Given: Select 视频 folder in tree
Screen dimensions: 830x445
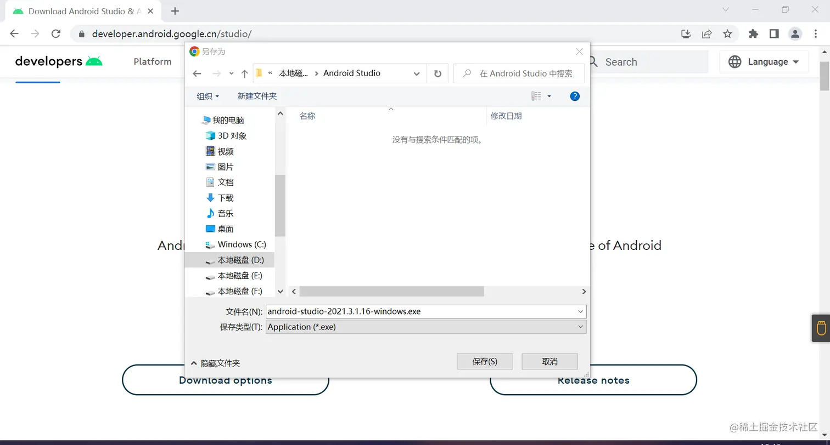Looking at the screenshot, I should coord(220,151).
